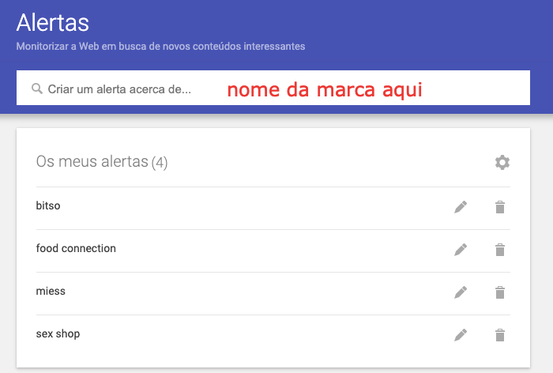553x373 pixels.
Task: Open the bitso alert entry
Action: point(48,205)
